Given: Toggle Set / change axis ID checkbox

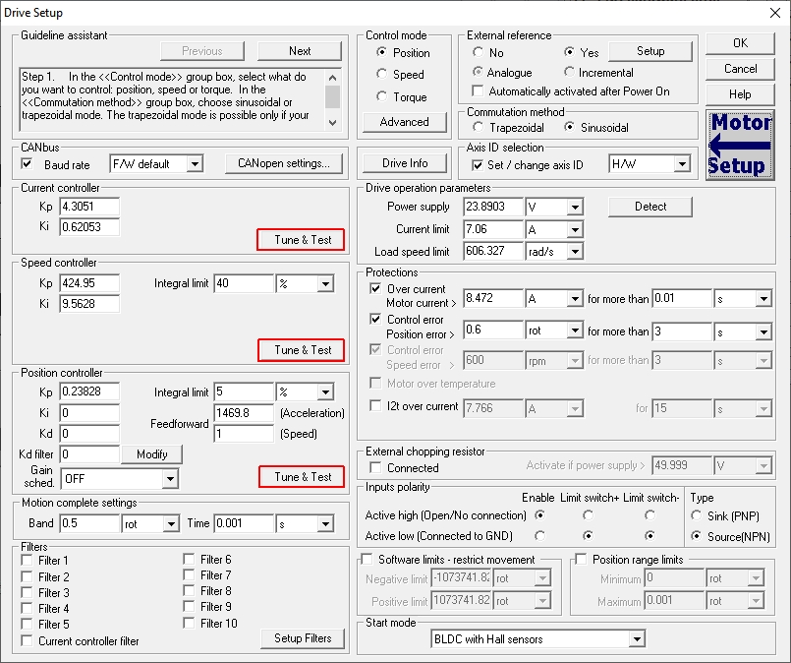Looking at the screenshot, I should (477, 164).
